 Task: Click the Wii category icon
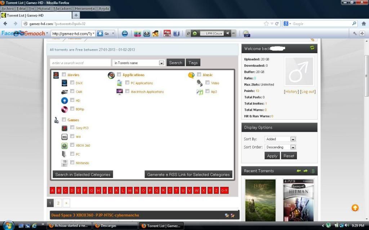point(65,137)
